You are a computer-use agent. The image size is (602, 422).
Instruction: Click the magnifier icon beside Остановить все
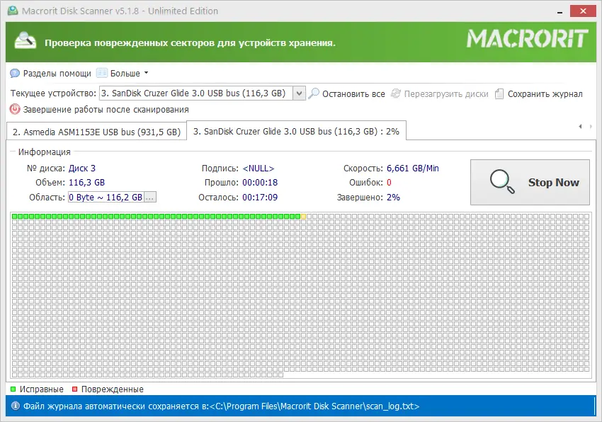(x=314, y=93)
